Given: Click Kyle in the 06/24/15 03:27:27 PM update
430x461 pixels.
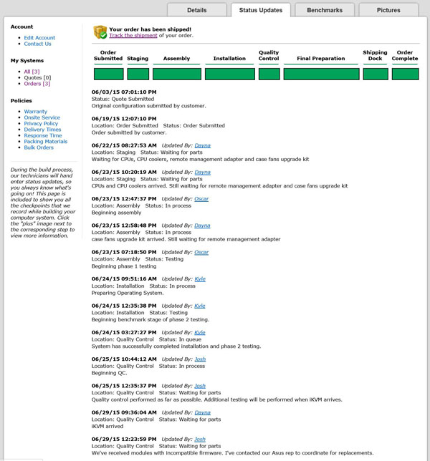Looking at the screenshot, I should (x=200, y=333).
